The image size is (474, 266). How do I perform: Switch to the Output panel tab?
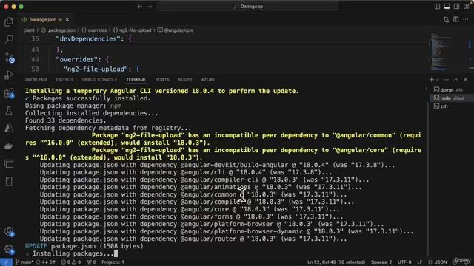(x=64, y=80)
